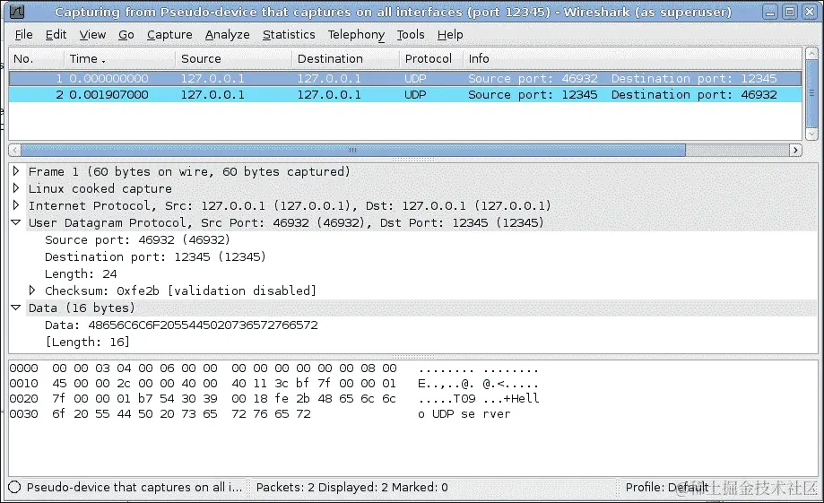Click the packet list scroll up arrow
This screenshot has width=824, height=503.
pos(811,53)
